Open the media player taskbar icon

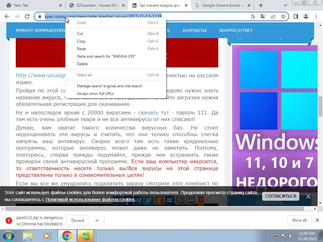pos(47,236)
